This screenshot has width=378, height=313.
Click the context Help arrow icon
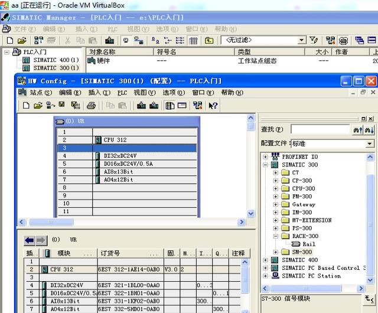[x=213, y=106]
